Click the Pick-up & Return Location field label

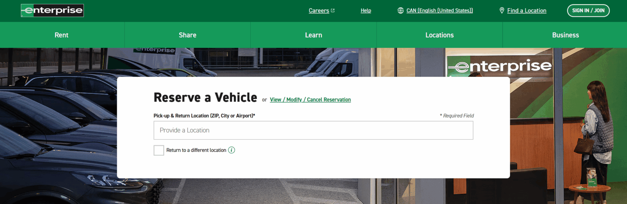pyautogui.click(x=204, y=116)
